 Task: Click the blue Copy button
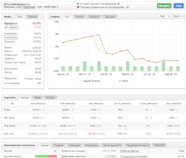(179, 6)
